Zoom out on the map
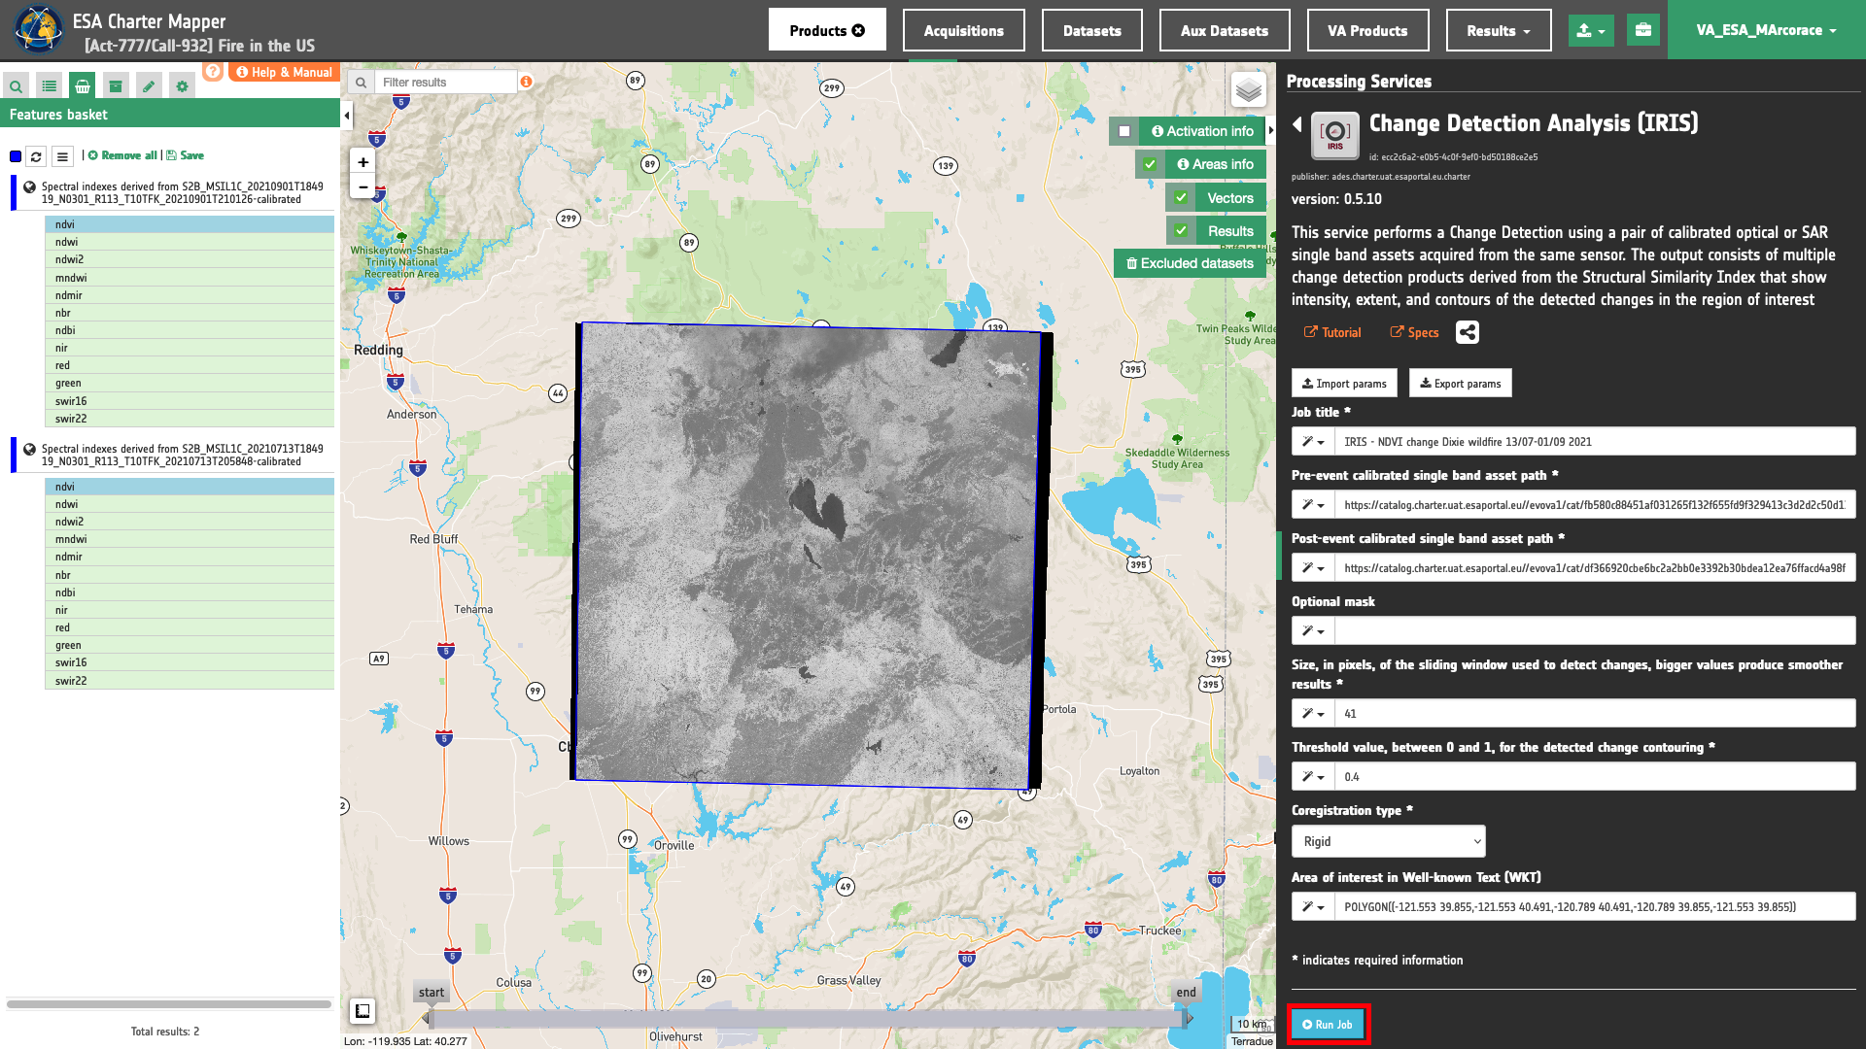The height and width of the screenshot is (1049, 1866). (x=363, y=186)
